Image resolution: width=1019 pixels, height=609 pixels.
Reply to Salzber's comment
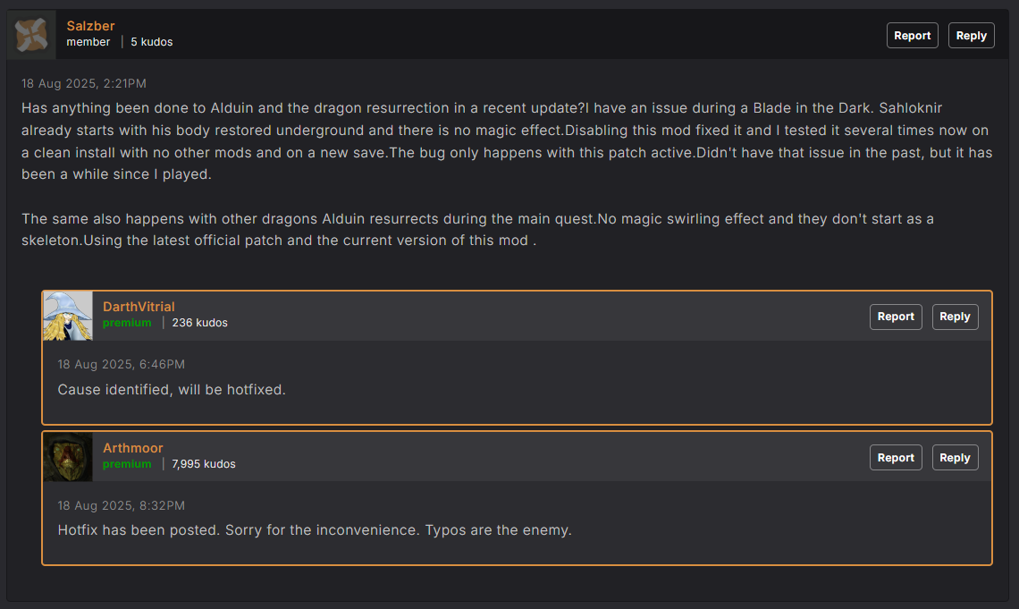point(971,36)
